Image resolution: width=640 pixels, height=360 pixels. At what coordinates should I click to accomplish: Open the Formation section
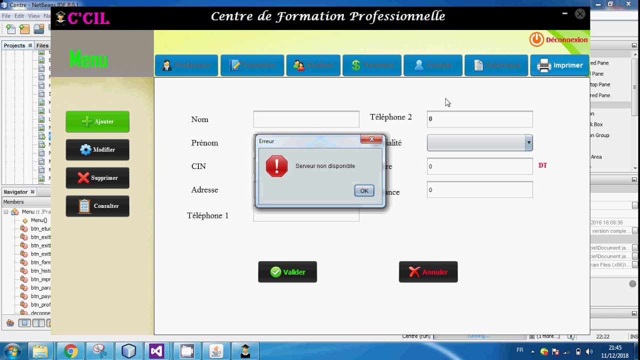(x=252, y=65)
